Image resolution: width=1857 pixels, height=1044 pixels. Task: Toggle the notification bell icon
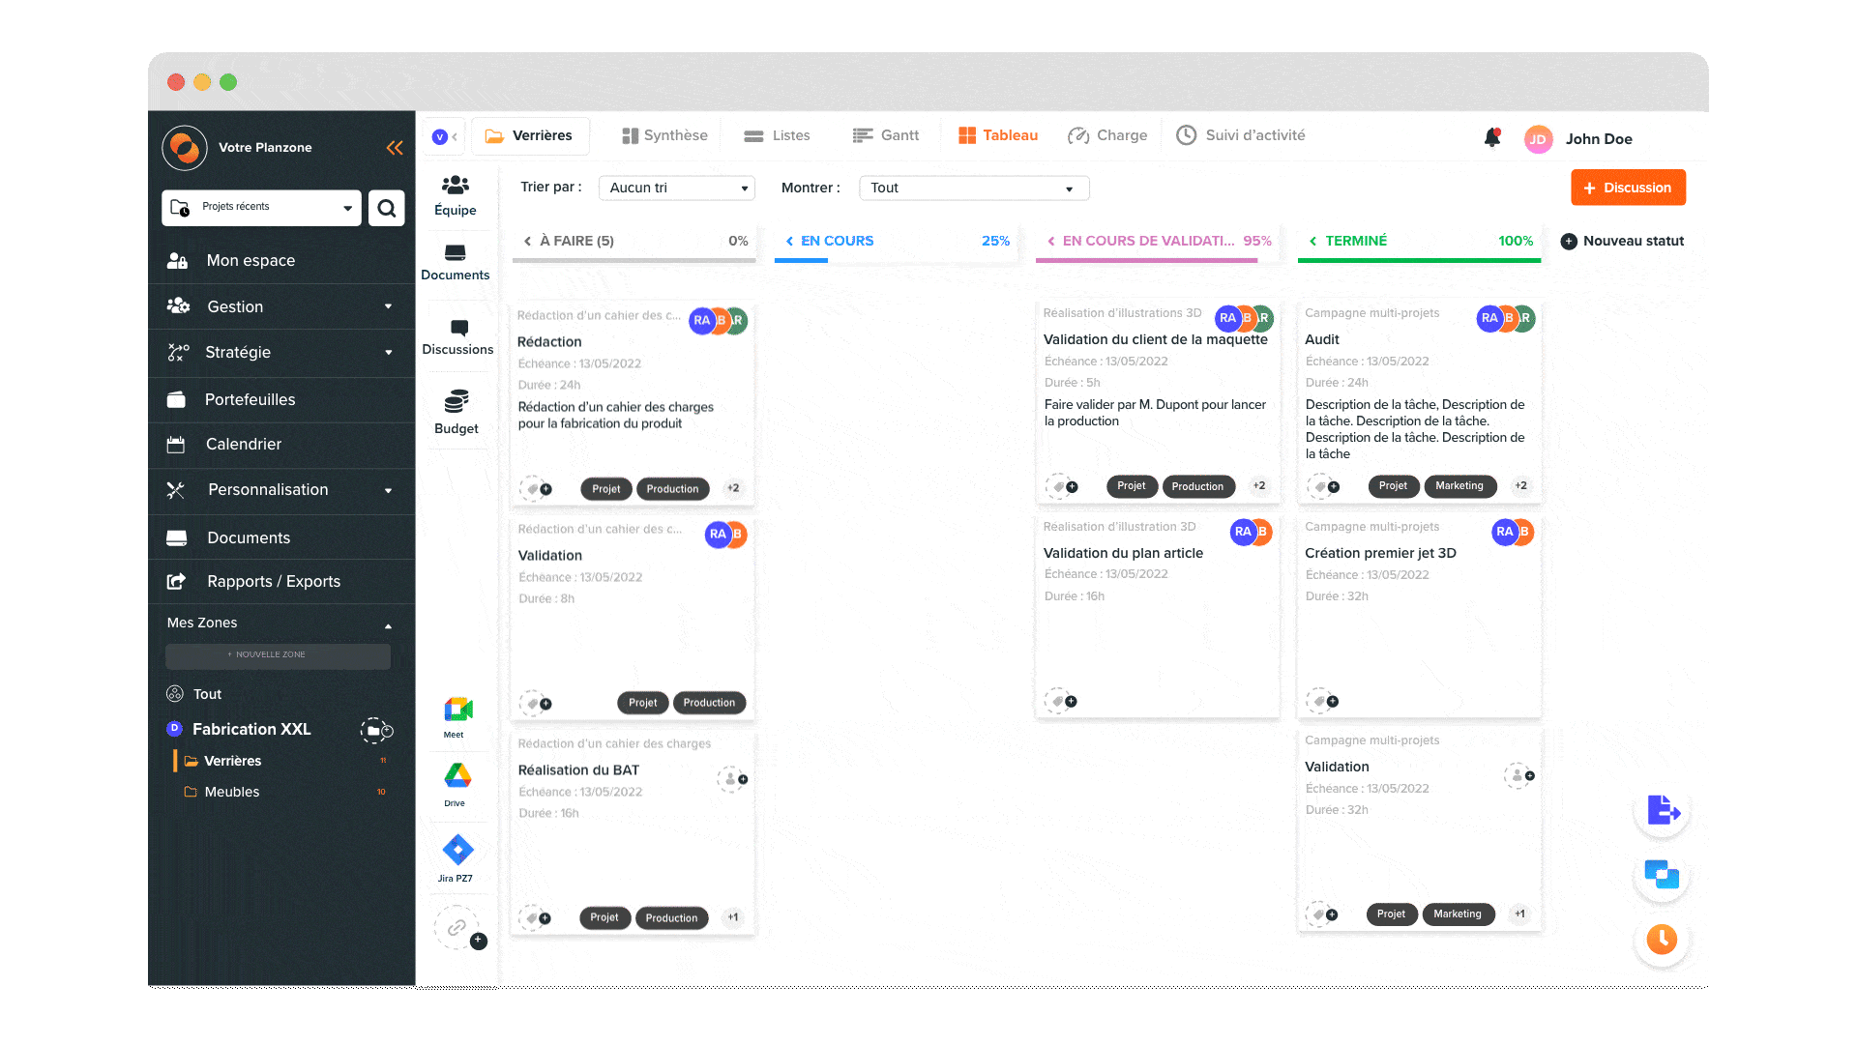[x=1491, y=137]
